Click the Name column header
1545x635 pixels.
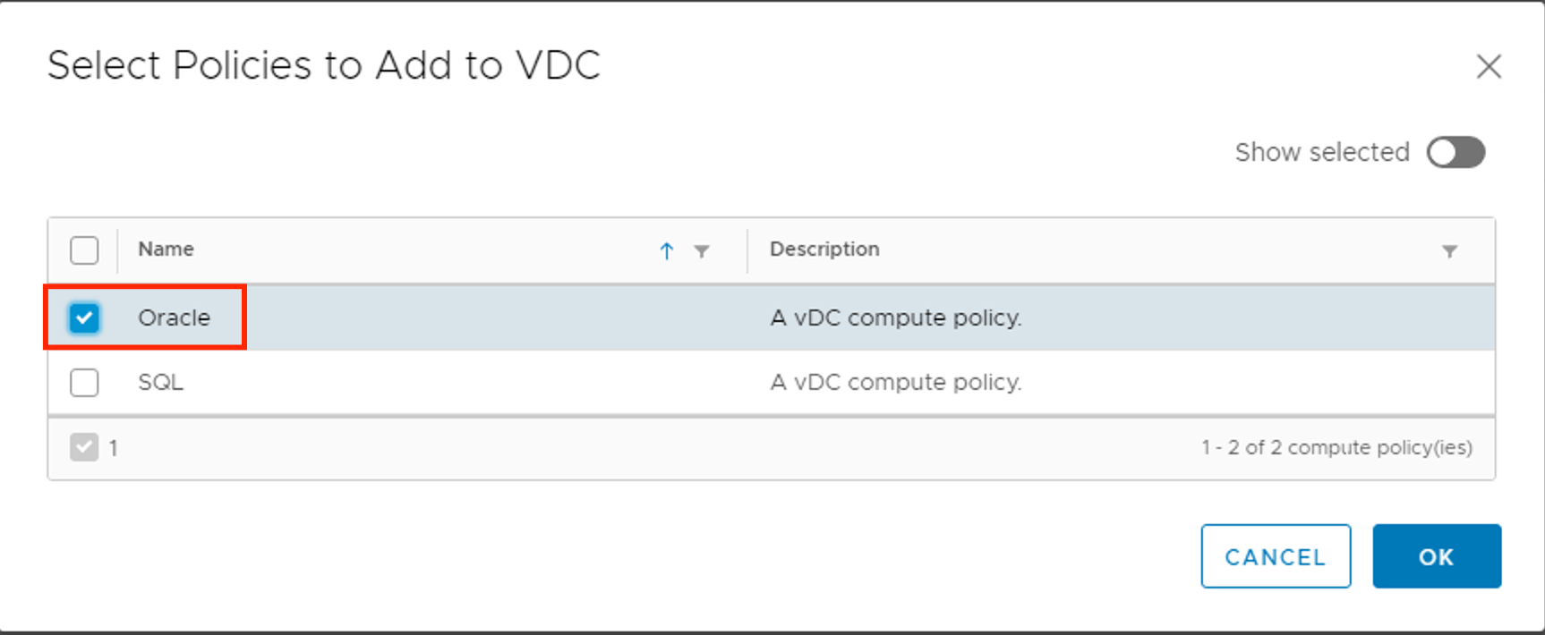[166, 250]
